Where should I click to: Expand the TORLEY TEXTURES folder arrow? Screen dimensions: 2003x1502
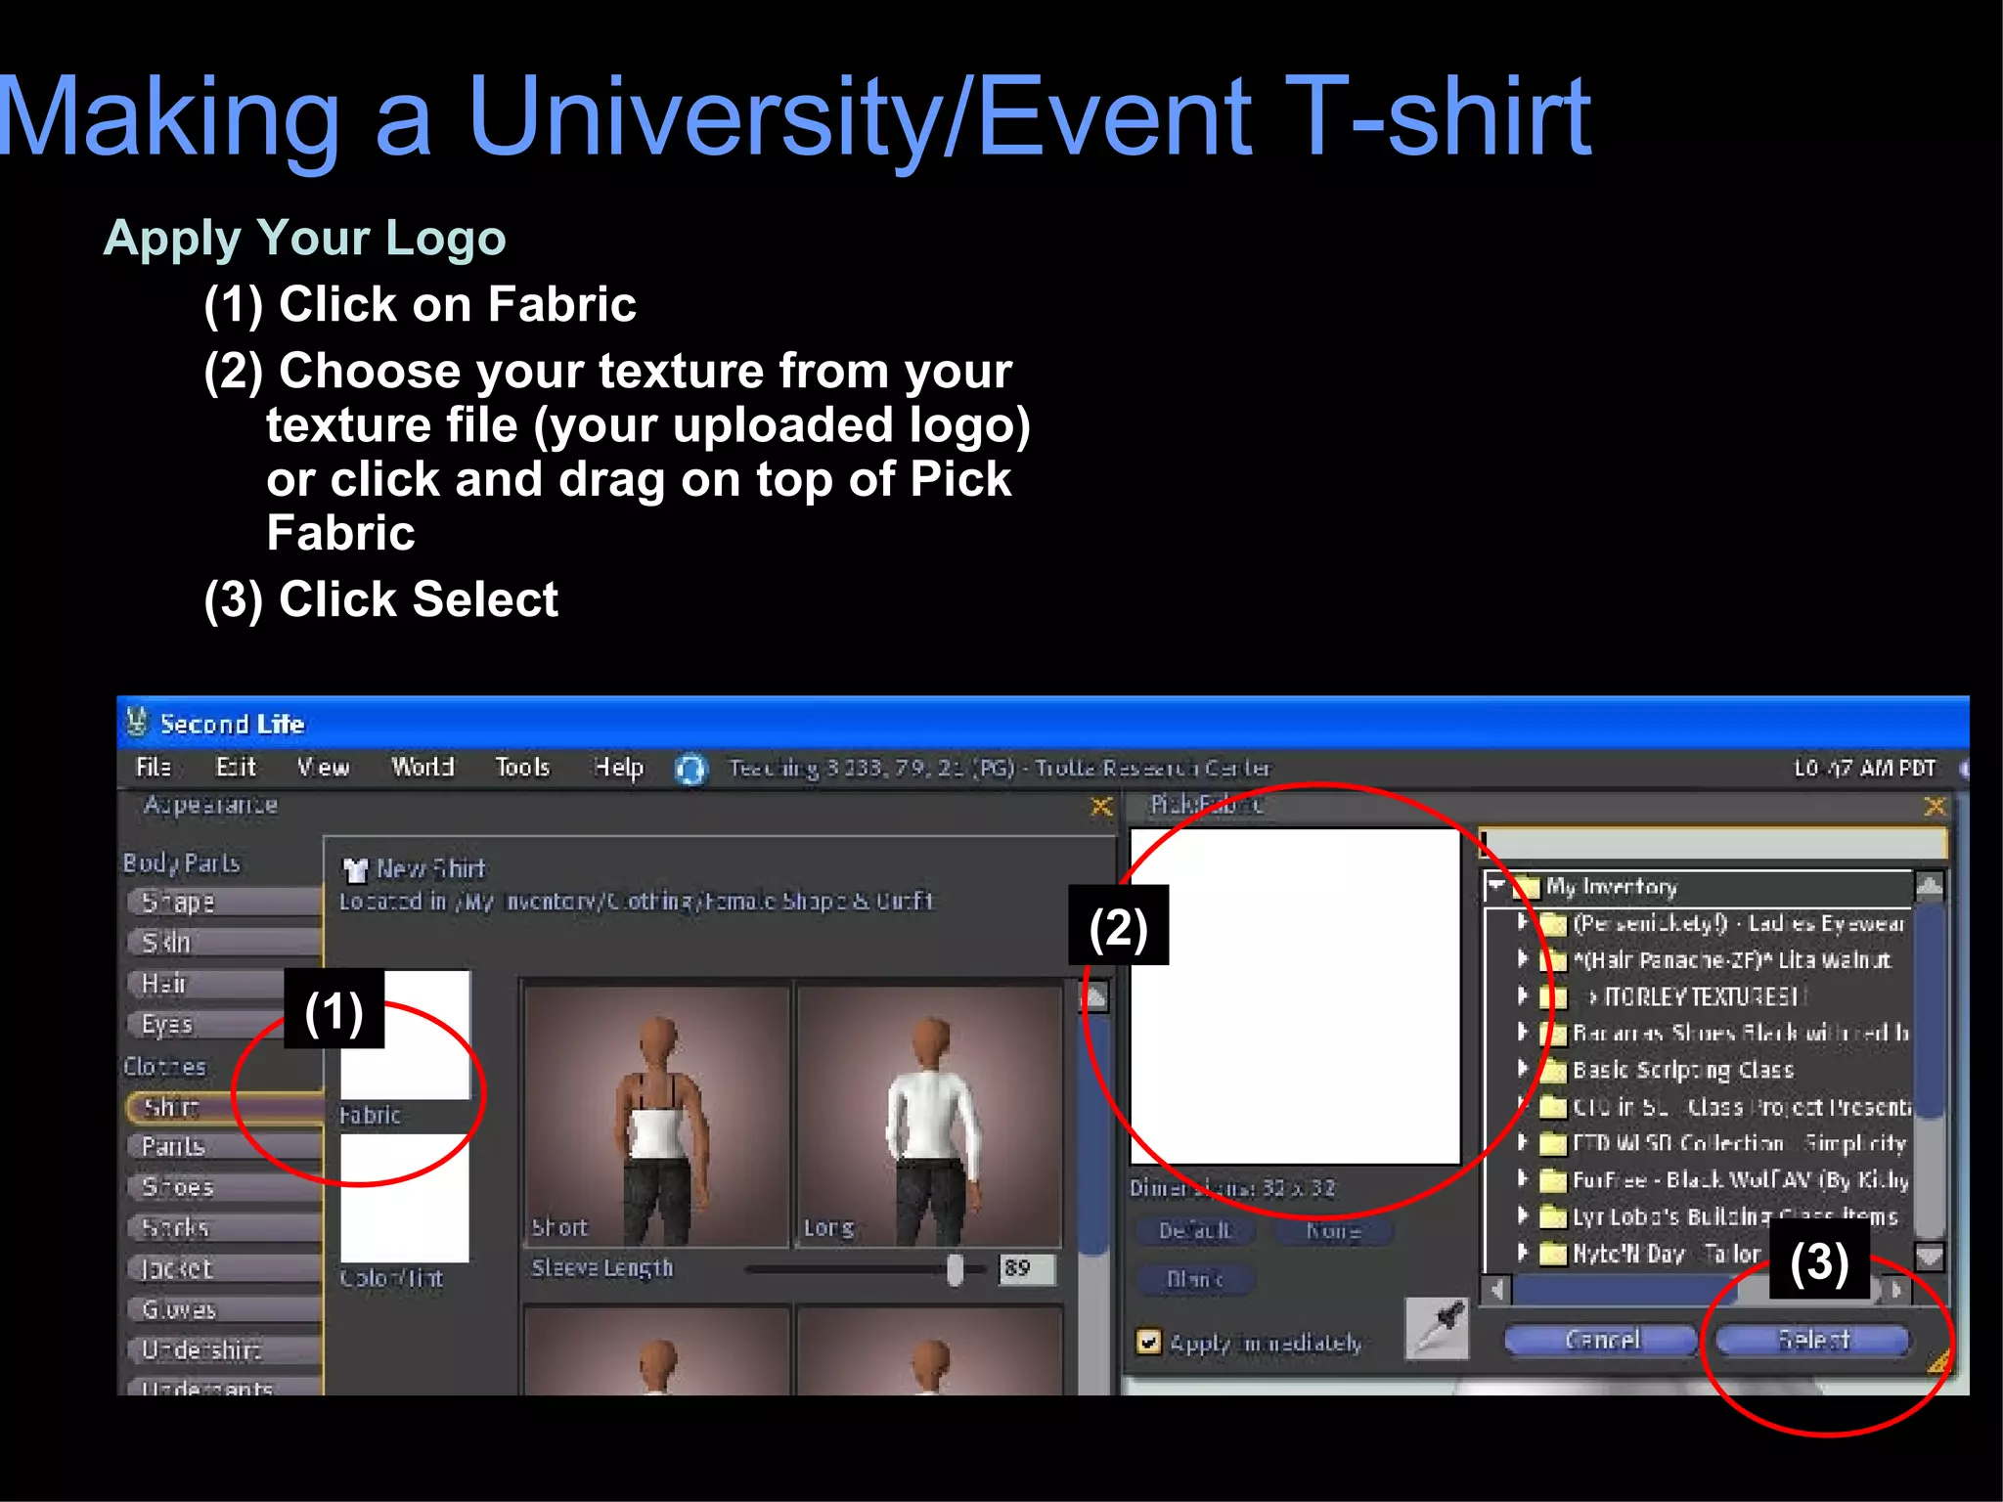[1523, 995]
